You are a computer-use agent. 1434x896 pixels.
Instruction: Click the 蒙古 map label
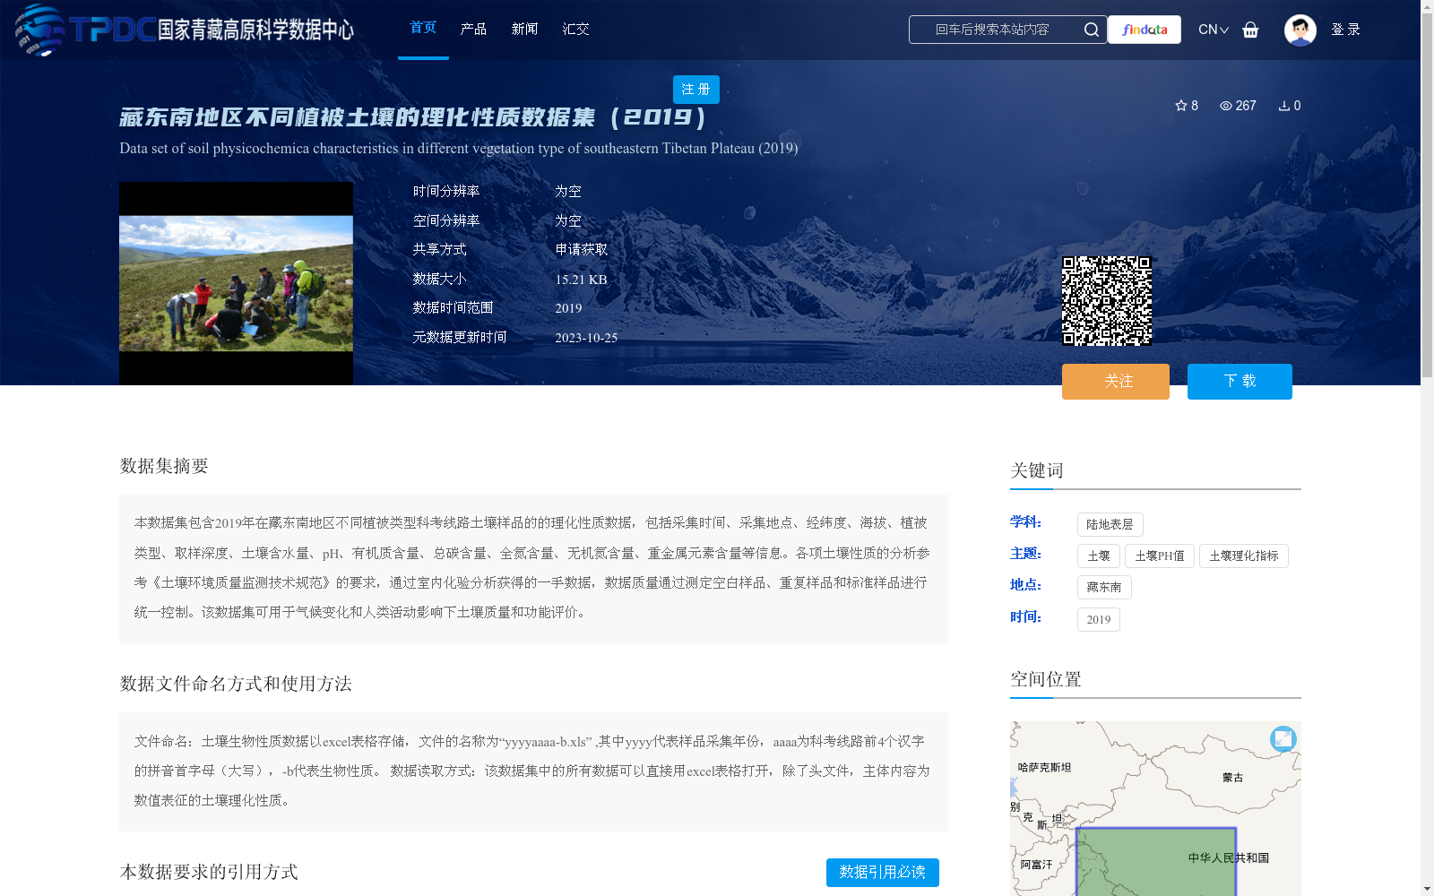[1232, 778]
